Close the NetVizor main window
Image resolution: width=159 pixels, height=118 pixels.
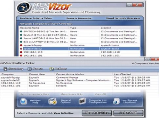[137, 5]
